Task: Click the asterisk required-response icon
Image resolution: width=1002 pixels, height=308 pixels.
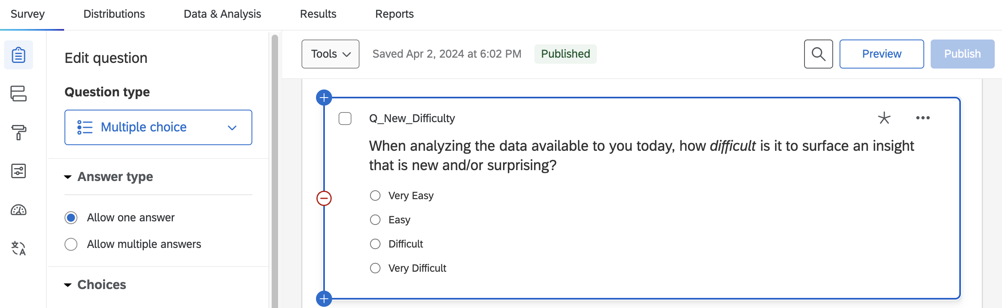Action: click(884, 118)
